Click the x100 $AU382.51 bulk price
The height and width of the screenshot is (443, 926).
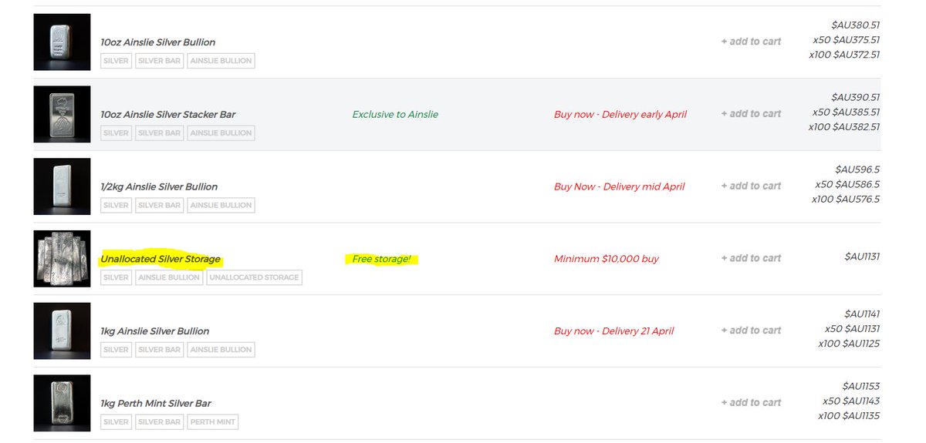[x=844, y=127]
